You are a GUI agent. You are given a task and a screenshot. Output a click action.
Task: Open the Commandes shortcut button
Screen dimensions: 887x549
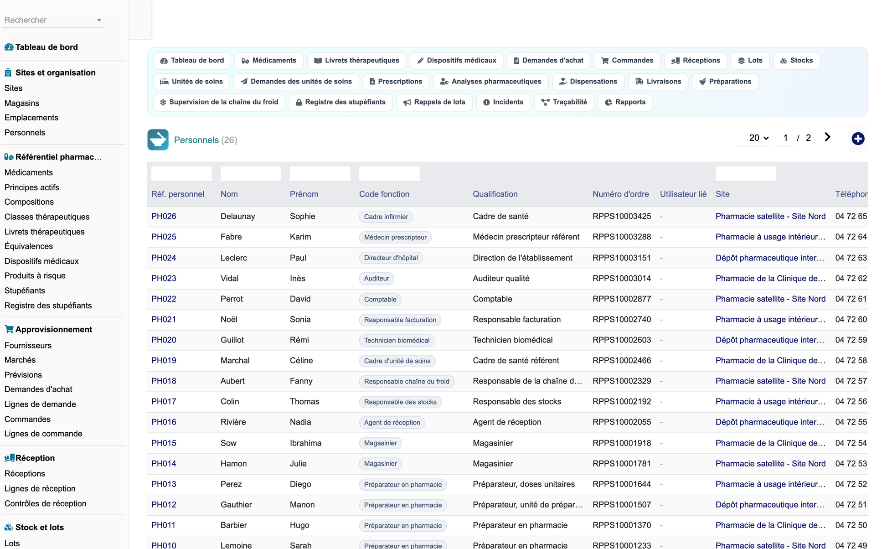click(627, 61)
